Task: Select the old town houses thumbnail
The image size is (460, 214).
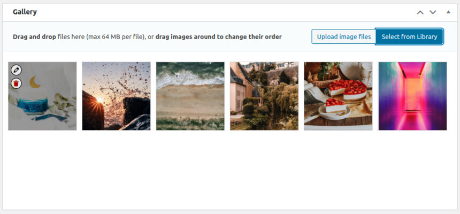Action: coord(264,96)
